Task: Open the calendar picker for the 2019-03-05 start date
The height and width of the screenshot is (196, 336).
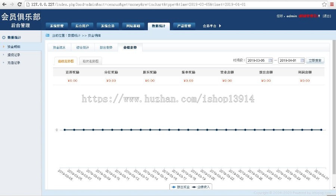Action: pyautogui.click(x=270, y=60)
